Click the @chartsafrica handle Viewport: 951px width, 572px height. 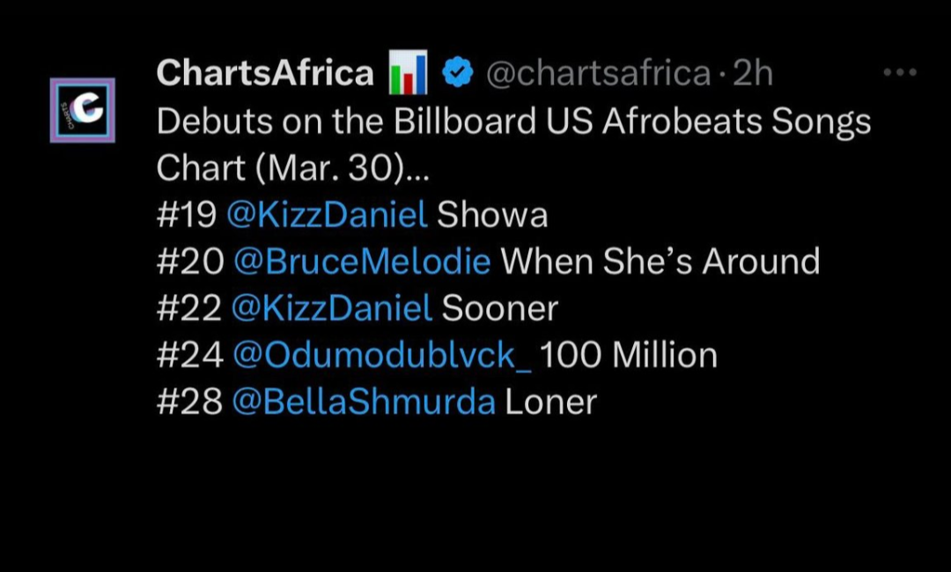598,75
